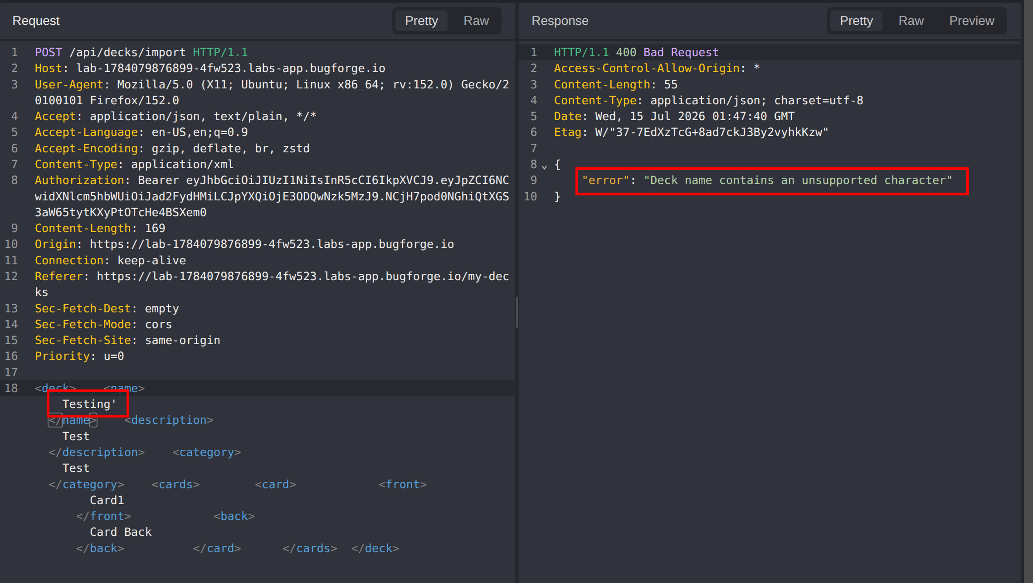Click the Card Back value
Image resolution: width=1033 pixels, height=583 pixels.
121,532
